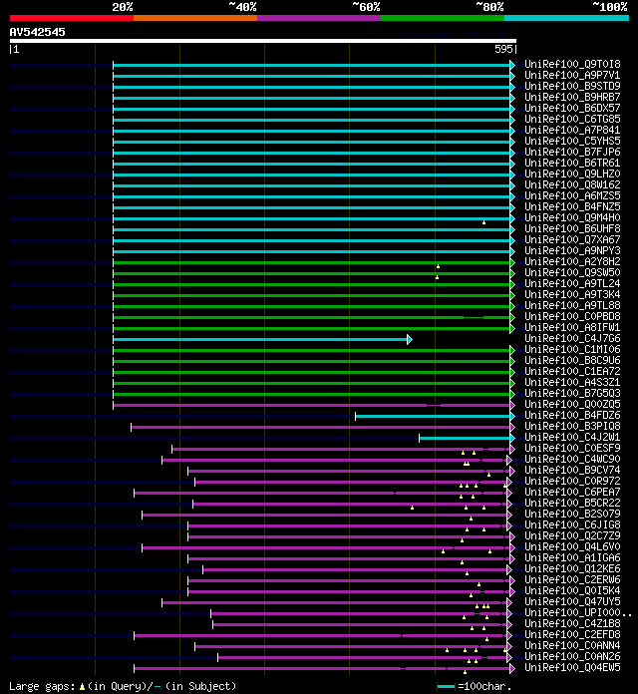638x694 pixels.
Task: Click the UniRef100_C5YHS5 label
Action: click(x=572, y=142)
